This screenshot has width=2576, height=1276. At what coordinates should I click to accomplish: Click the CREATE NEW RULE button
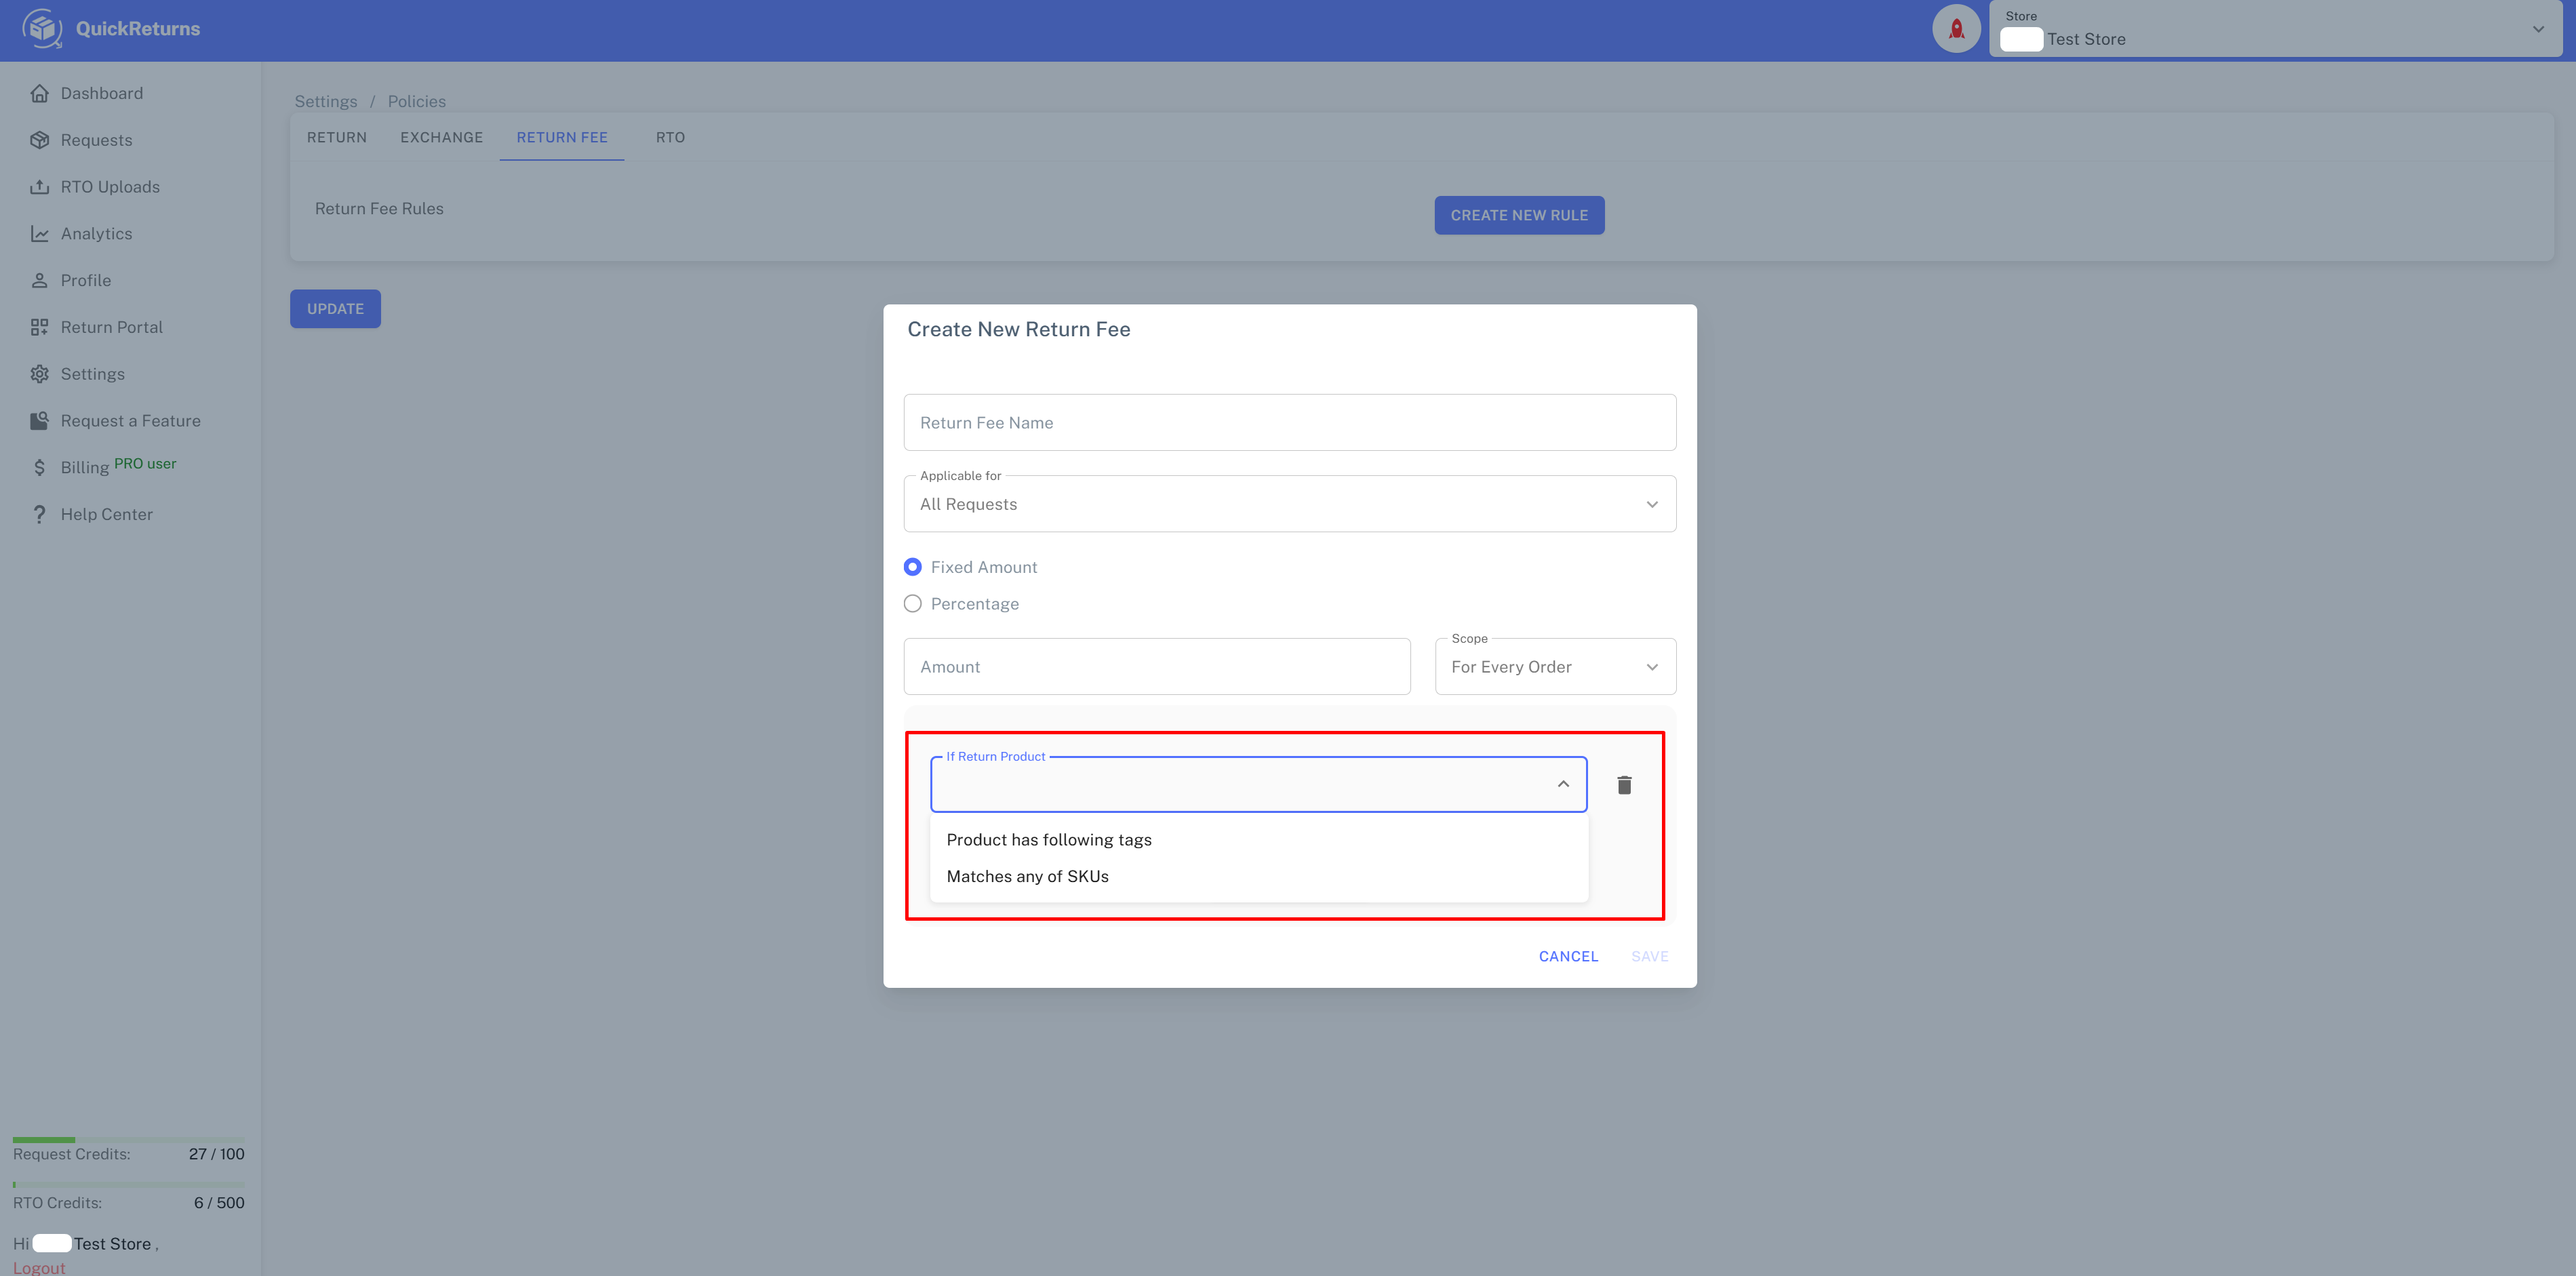tap(1519, 215)
